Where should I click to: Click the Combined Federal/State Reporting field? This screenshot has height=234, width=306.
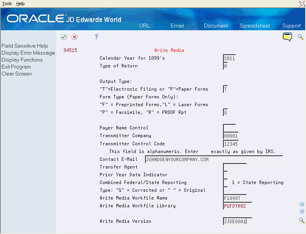[x=225, y=182]
